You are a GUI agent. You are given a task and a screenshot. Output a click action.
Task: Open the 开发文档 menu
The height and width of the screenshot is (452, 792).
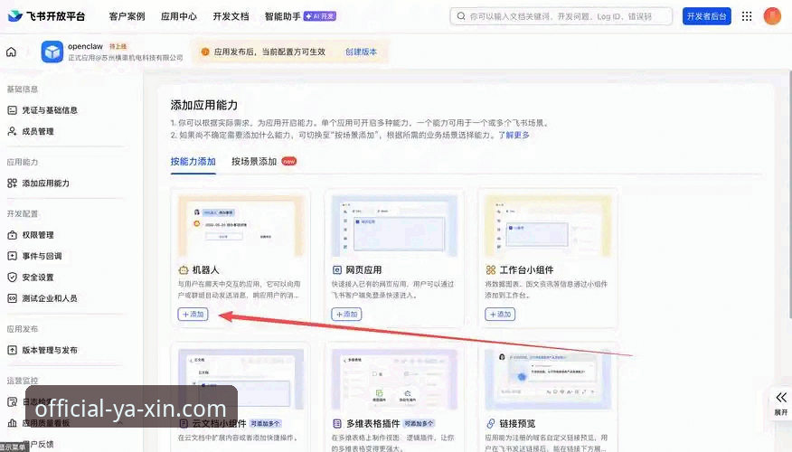231,16
